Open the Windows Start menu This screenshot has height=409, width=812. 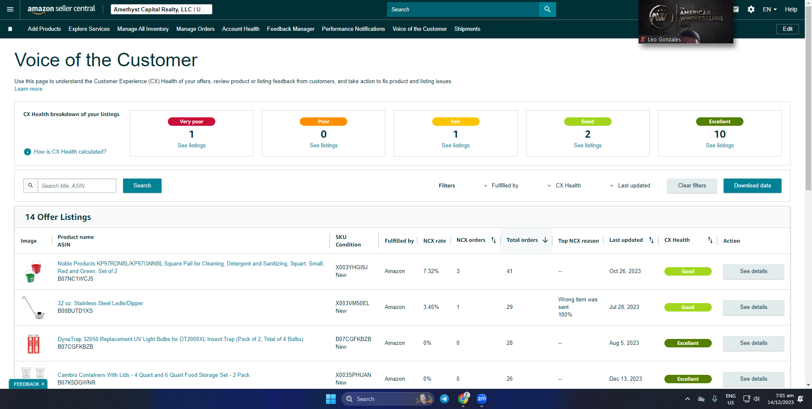[x=331, y=399]
